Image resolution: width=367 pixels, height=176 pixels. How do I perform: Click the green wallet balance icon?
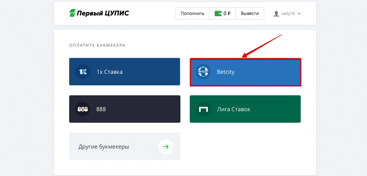point(218,14)
